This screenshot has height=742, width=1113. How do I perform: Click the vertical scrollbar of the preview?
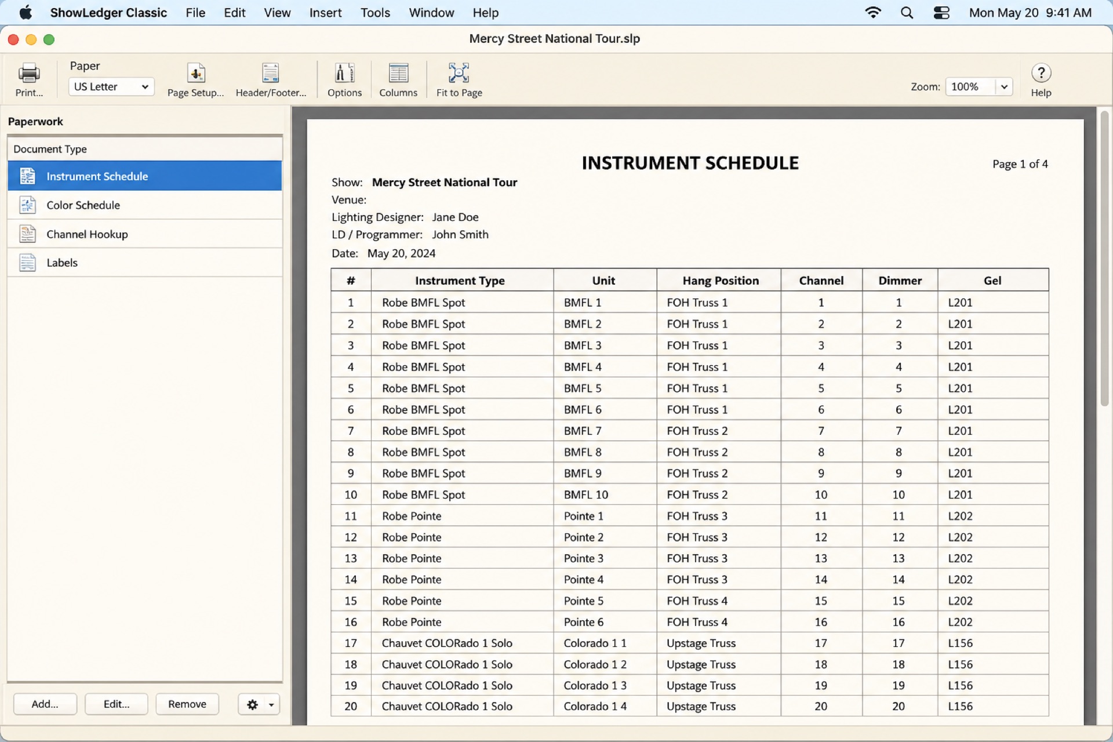tap(1104, 258)
